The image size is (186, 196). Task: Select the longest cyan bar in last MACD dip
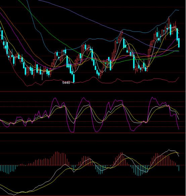click(139, 171)
